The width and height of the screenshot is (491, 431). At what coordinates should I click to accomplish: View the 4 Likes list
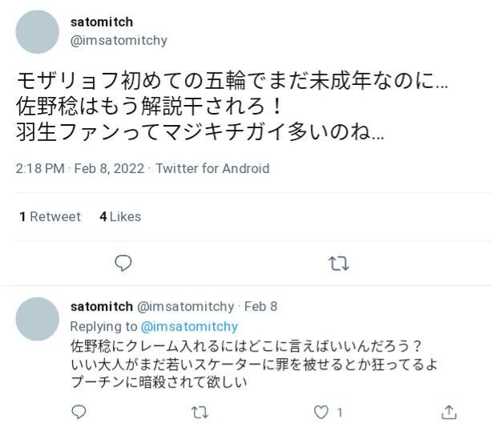point(121,217)
